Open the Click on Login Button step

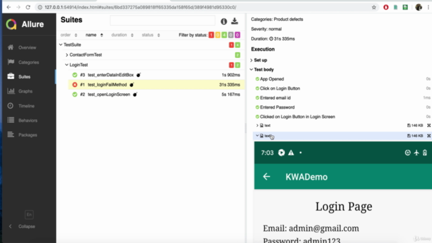279,88
